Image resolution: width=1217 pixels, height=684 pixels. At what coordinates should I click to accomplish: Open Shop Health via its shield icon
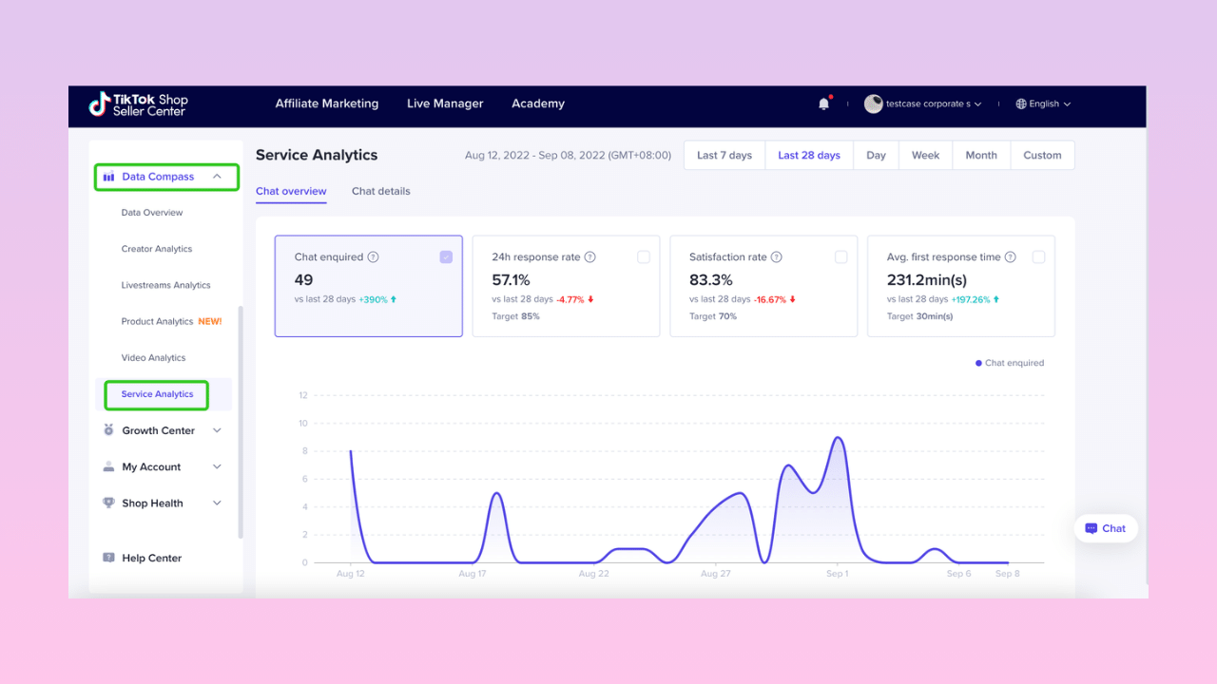click(108, 503)
